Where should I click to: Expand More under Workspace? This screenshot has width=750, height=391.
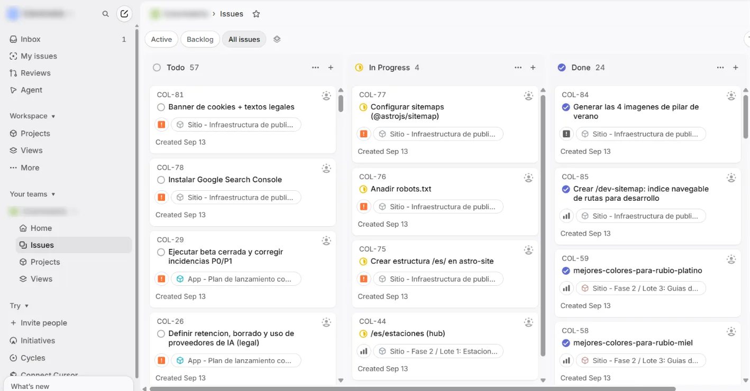tap(25, 167)
